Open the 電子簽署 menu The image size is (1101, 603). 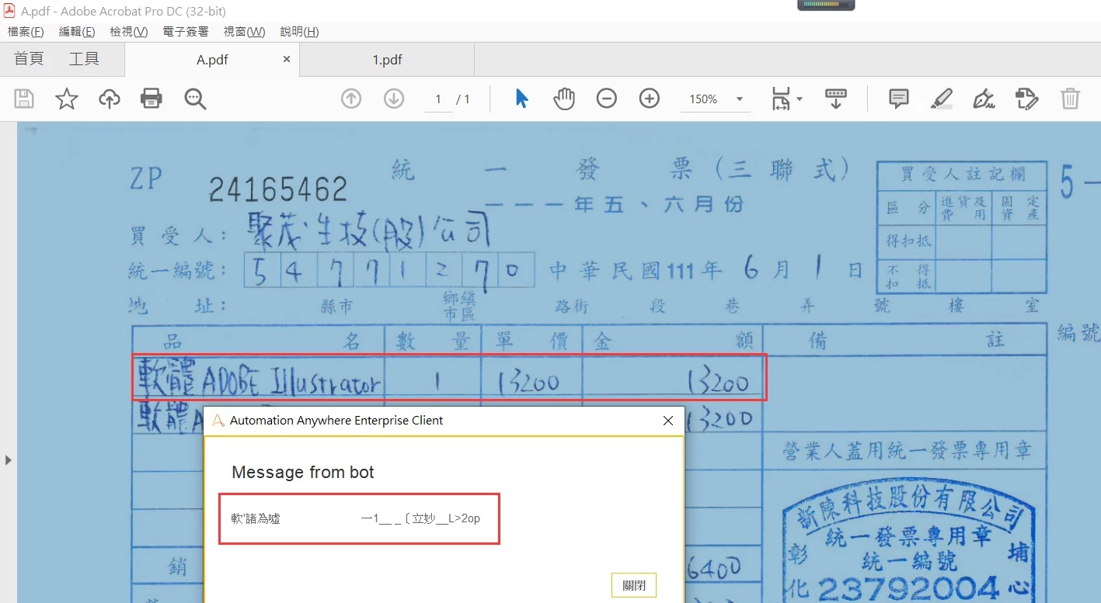pos(186,32)
